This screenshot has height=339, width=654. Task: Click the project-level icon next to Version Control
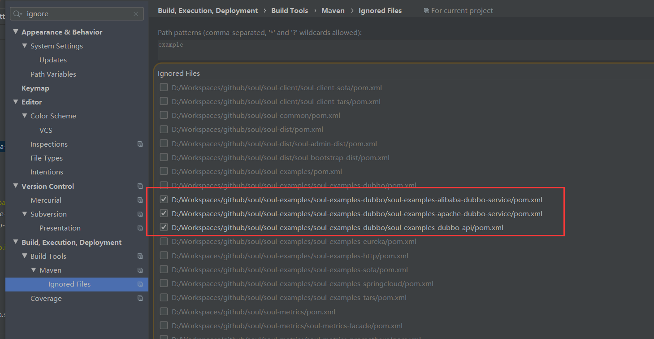140,186
